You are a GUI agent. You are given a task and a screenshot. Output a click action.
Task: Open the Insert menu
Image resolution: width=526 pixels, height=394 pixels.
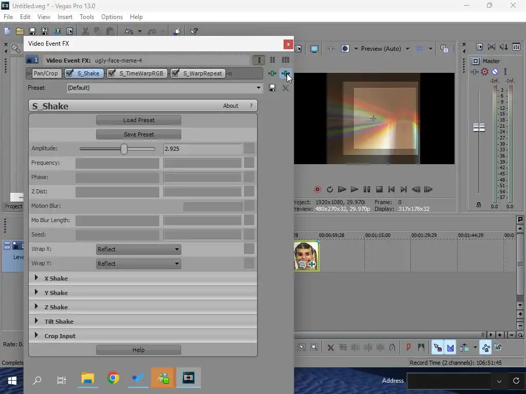click(x=65, y=17)
